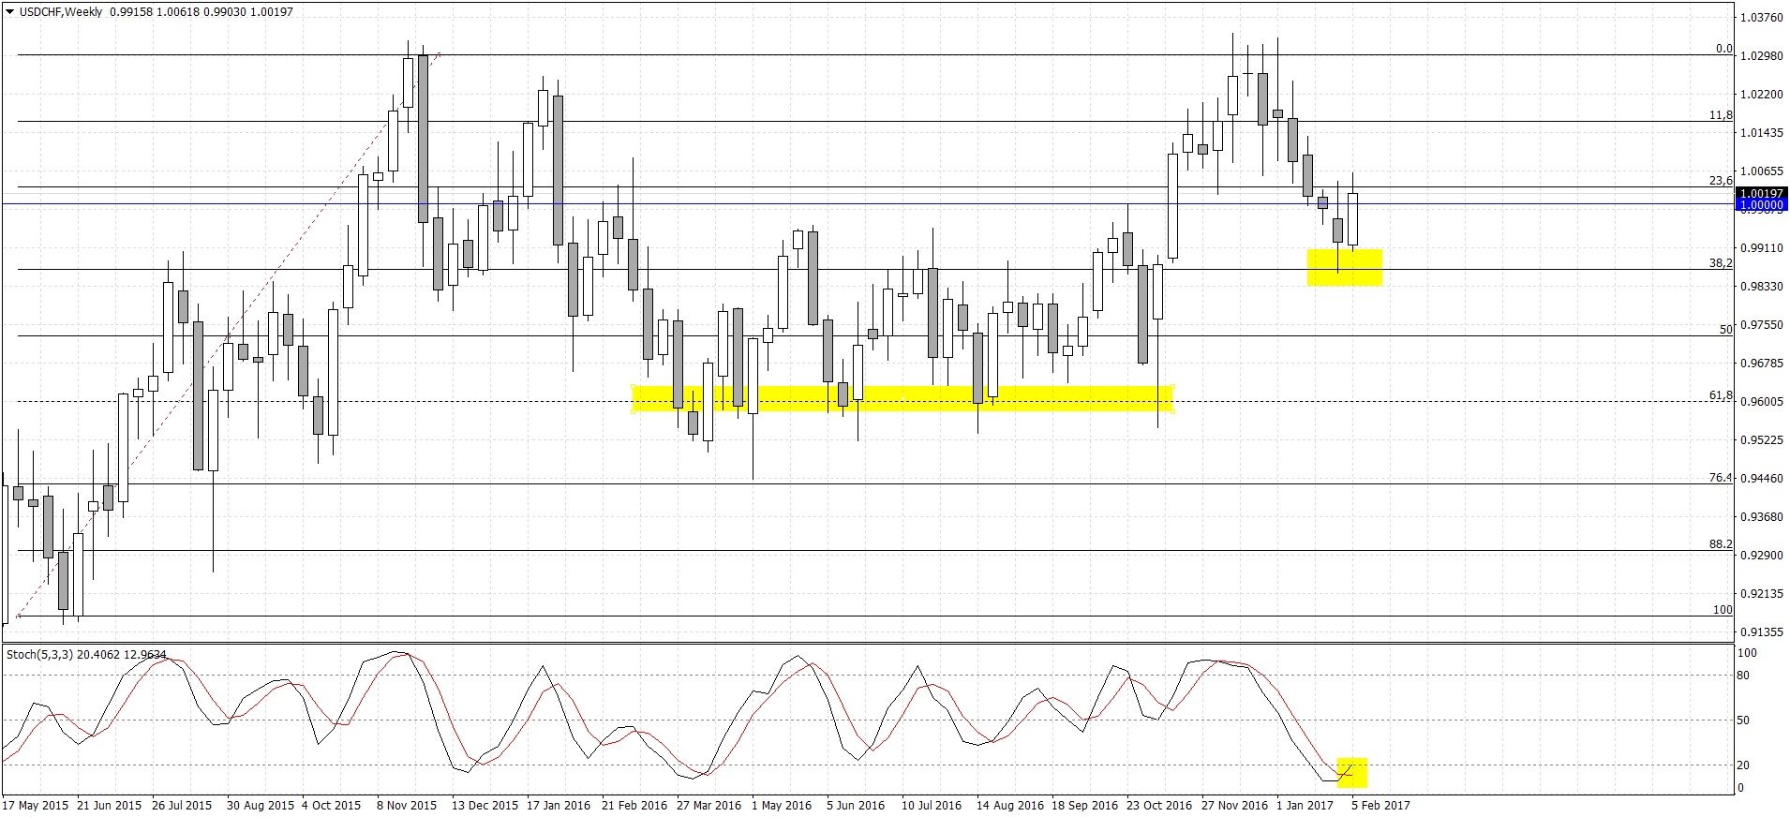The image size is (1790, 817).
Task: Click the small triangle before USDCHF,Weekly title
Action: pyautogui.click(x=9, y=12)
